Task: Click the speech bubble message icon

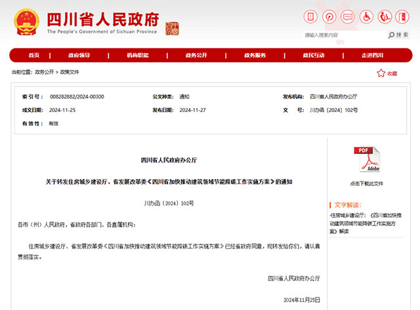Action: pos(347,16)
